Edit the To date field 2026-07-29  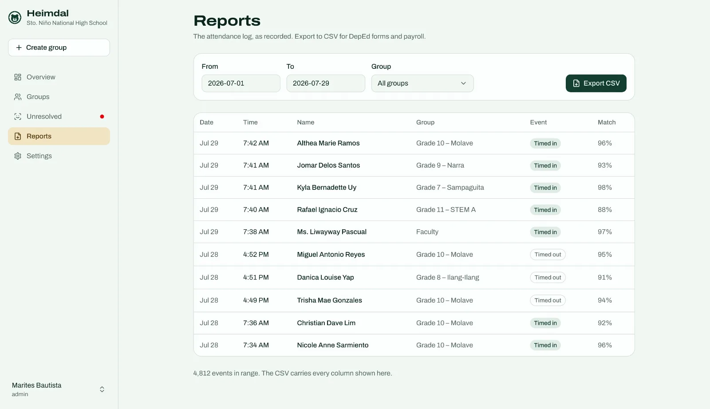(x=326, y=83)
